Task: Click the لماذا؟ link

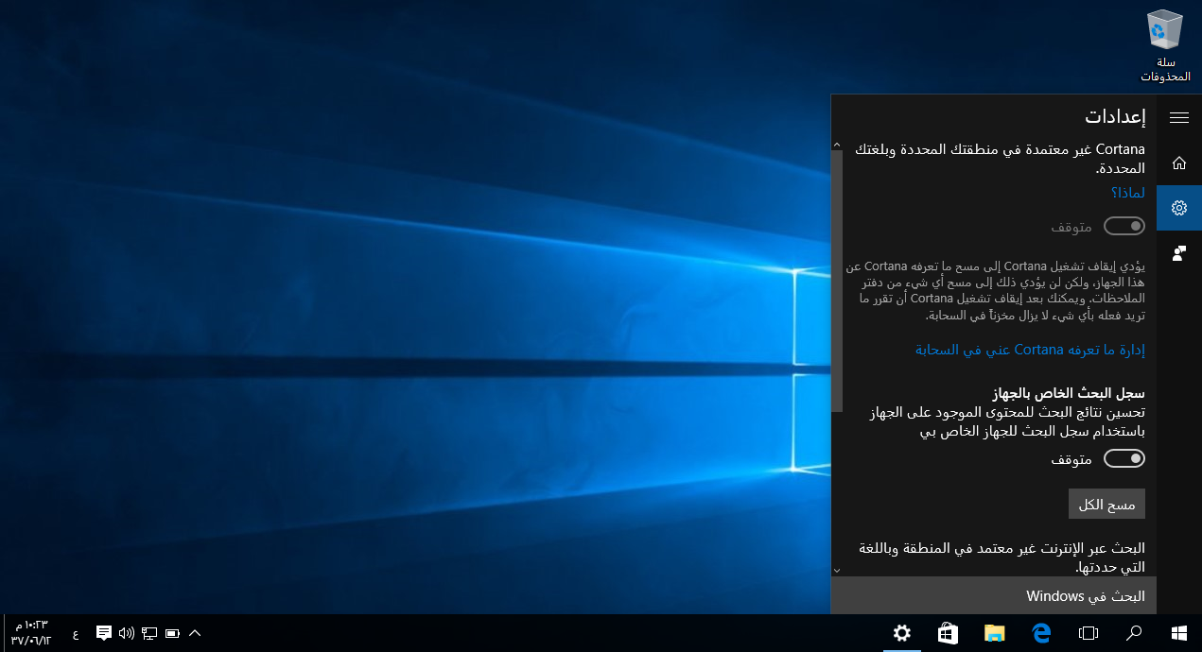Action: click(x=1128, y=193)
